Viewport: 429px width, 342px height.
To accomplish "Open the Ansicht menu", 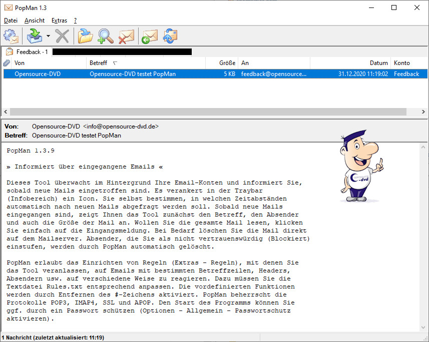I will 35,20.
